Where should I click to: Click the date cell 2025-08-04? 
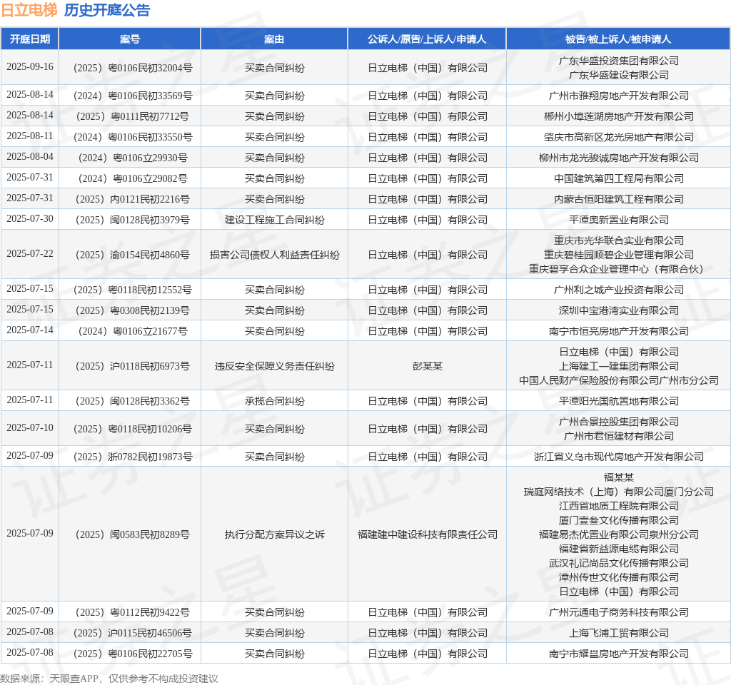(30, 156)
